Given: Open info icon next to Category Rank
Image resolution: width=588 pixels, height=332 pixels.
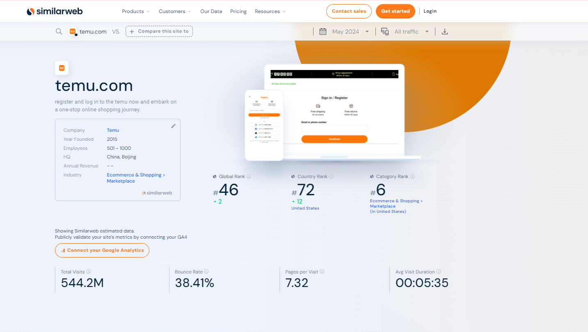Looking at the screenshot, I should pos(412,176).
